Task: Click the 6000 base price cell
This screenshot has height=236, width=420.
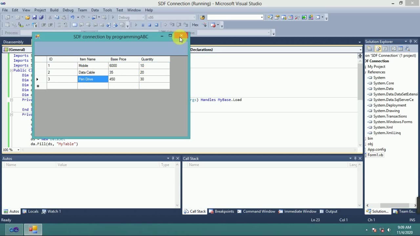Action: [x=124, y=66]
